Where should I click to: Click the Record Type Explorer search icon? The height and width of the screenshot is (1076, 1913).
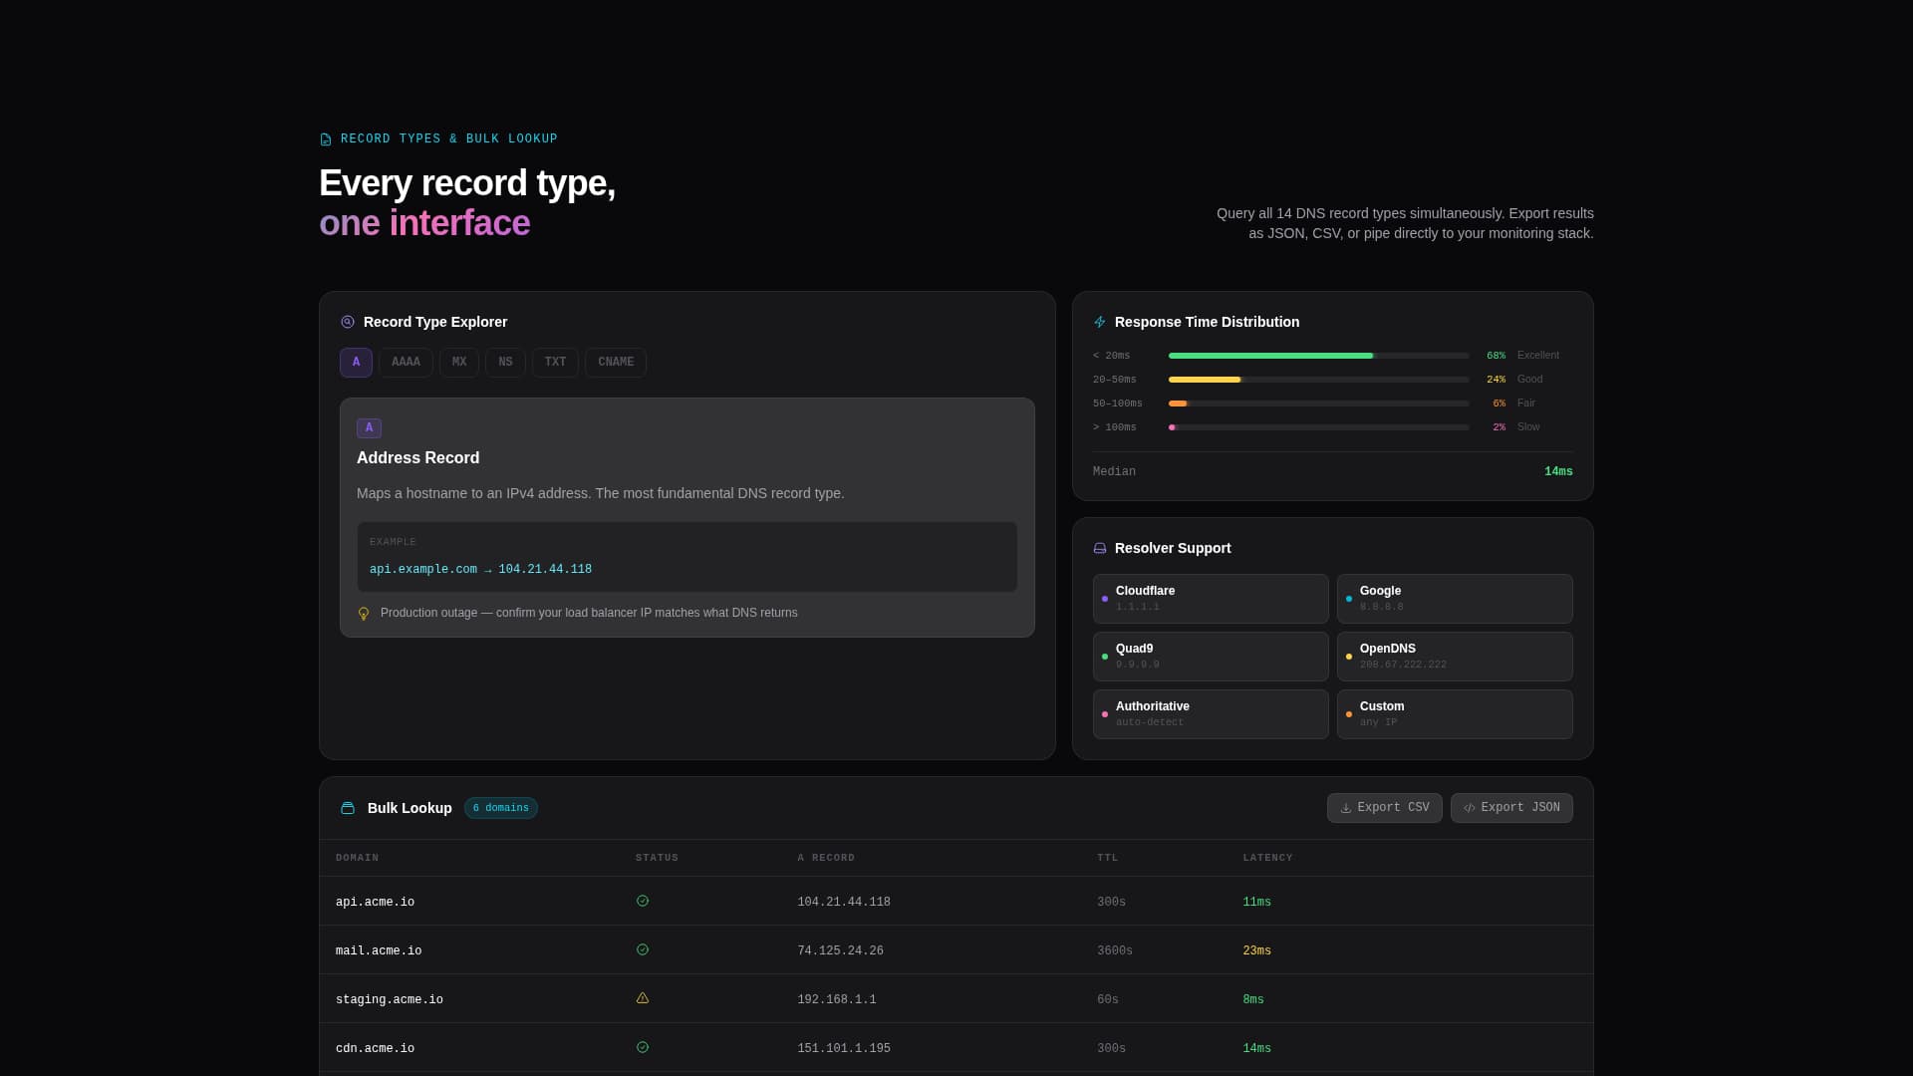(x=348, y=322)
